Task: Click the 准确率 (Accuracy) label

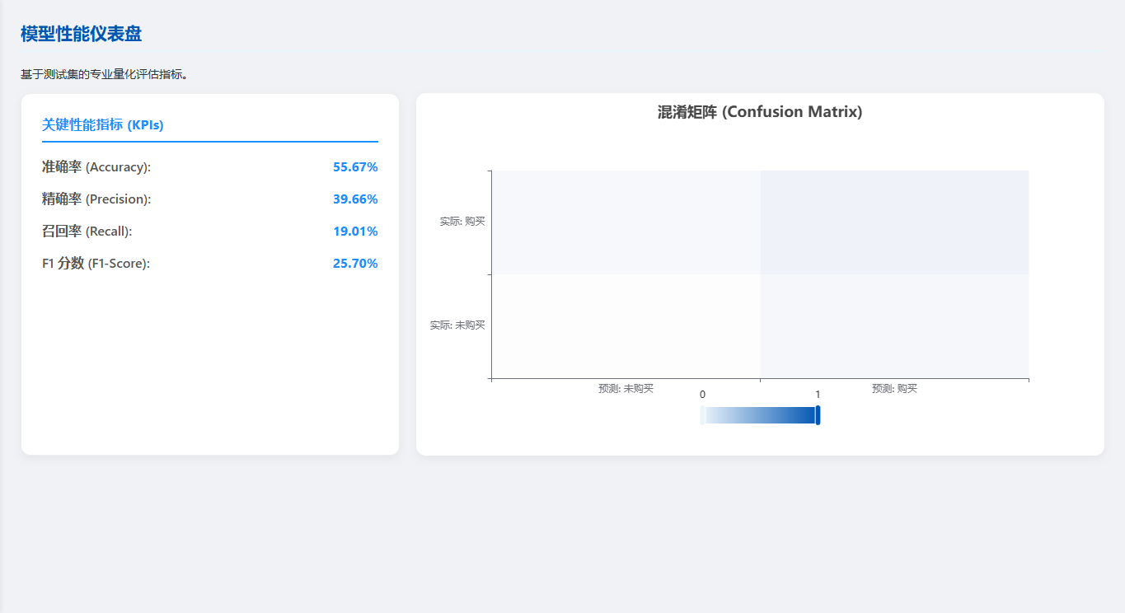Action: (96, 167)
